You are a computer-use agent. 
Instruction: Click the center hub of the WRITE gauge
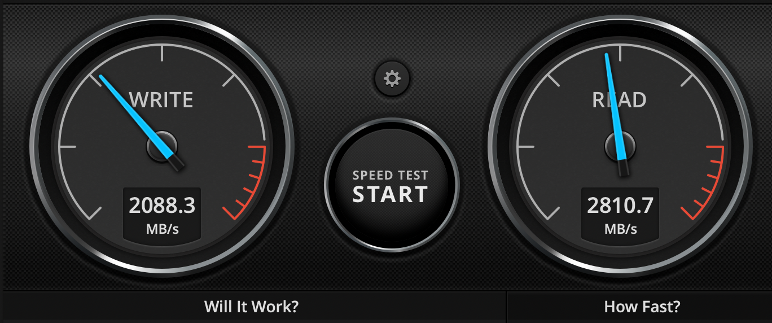[x=163, y=146]
